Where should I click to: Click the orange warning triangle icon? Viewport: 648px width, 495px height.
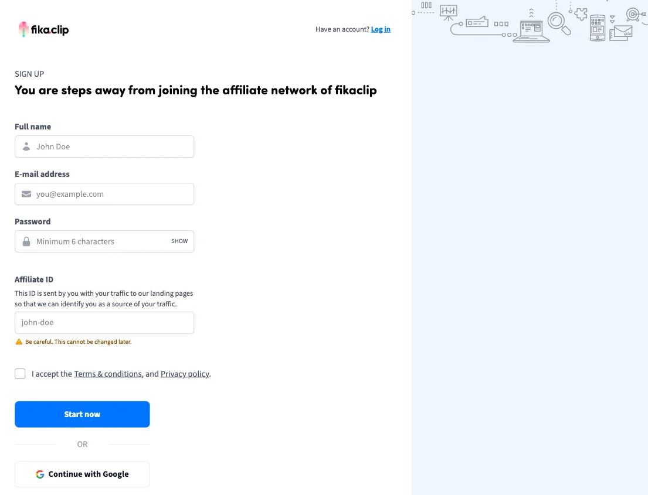(x=19, y=342)
